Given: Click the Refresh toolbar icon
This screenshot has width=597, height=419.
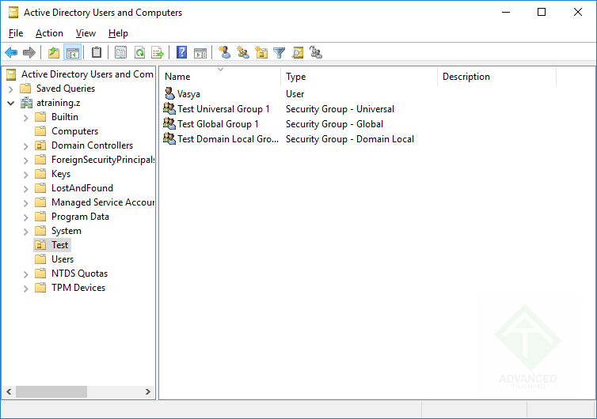Looking at the screenshot, I should [139, 53].
